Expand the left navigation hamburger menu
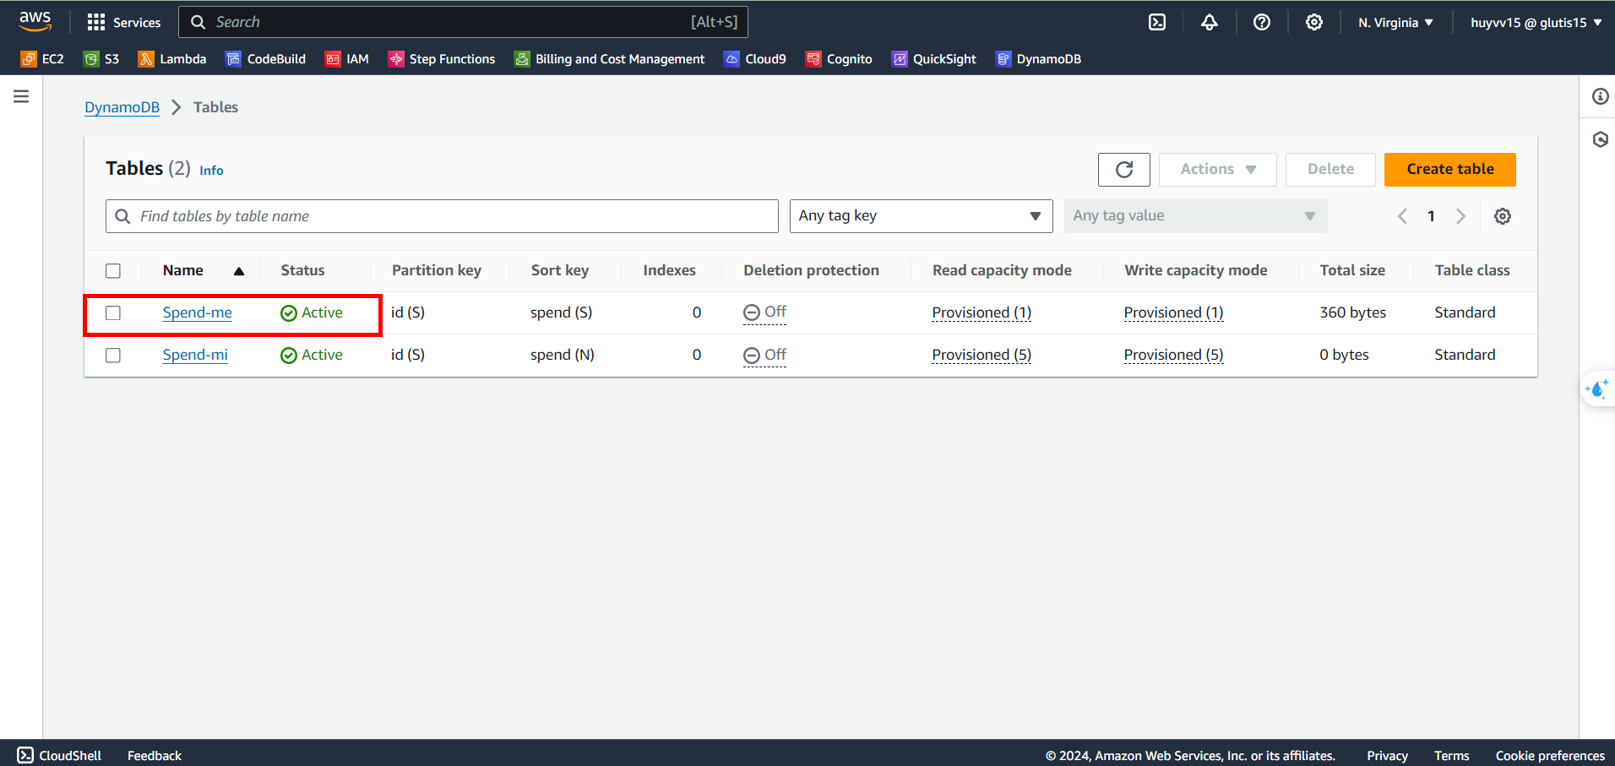 (21, 96)
